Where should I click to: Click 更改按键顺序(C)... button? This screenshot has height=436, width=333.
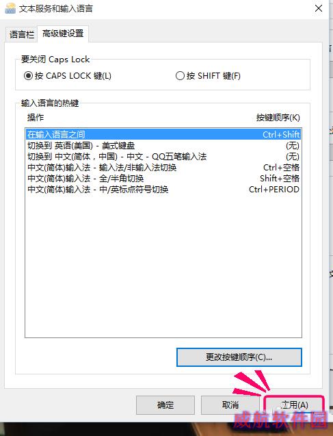click(x=239, y=357)
